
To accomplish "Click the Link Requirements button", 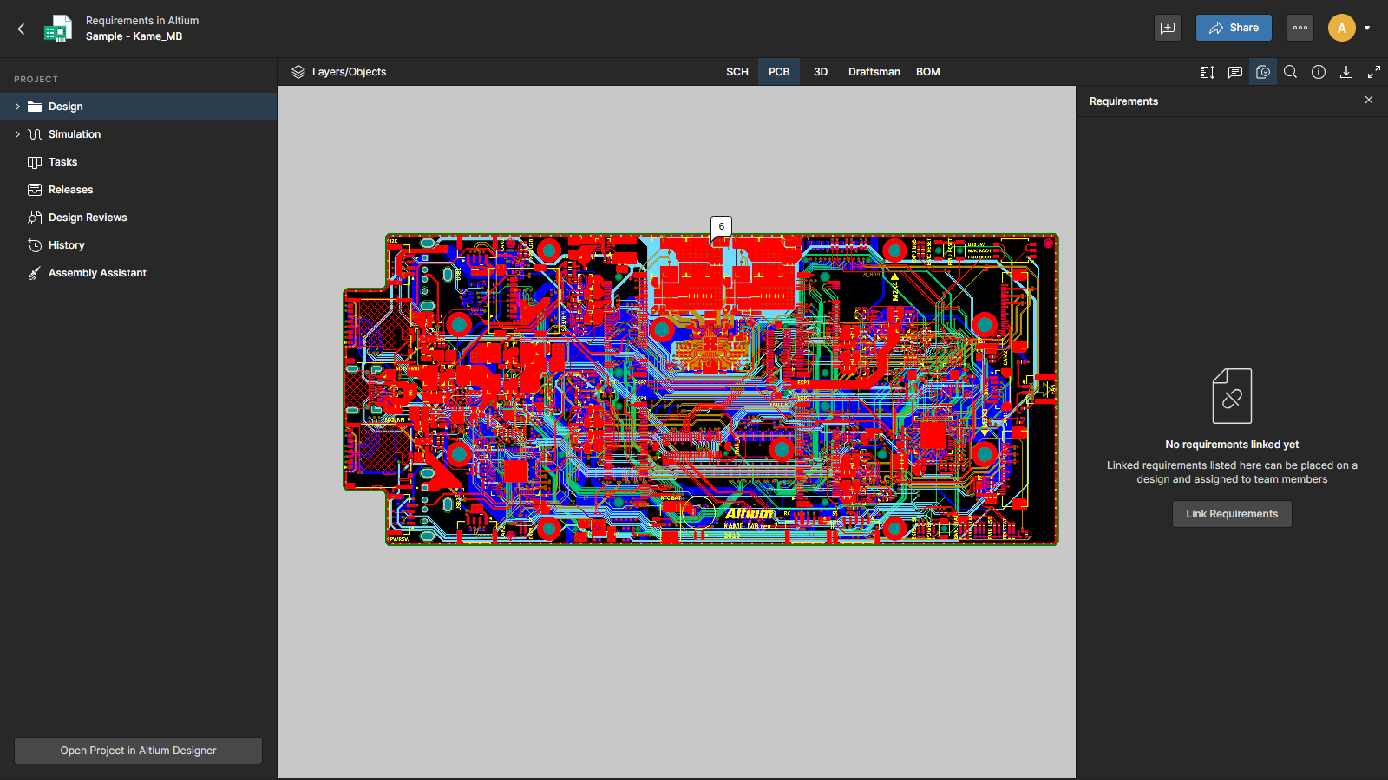I will click(x=1231, y=514).
